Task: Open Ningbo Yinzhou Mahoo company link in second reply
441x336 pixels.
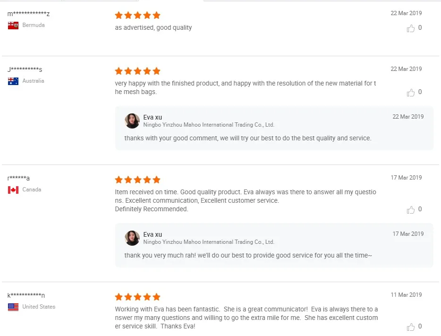Action: pyautogui.click(x=209, y=242)
